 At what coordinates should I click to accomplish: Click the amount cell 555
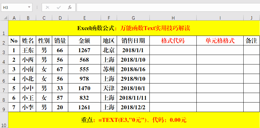coord(84,69)
